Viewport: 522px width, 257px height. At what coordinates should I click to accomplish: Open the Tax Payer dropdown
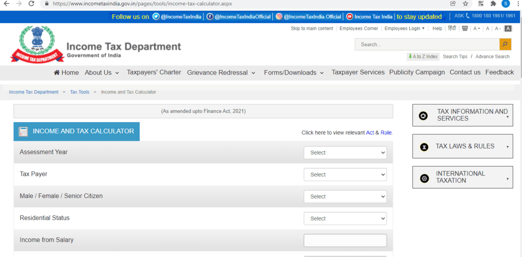tap(345, 174)
